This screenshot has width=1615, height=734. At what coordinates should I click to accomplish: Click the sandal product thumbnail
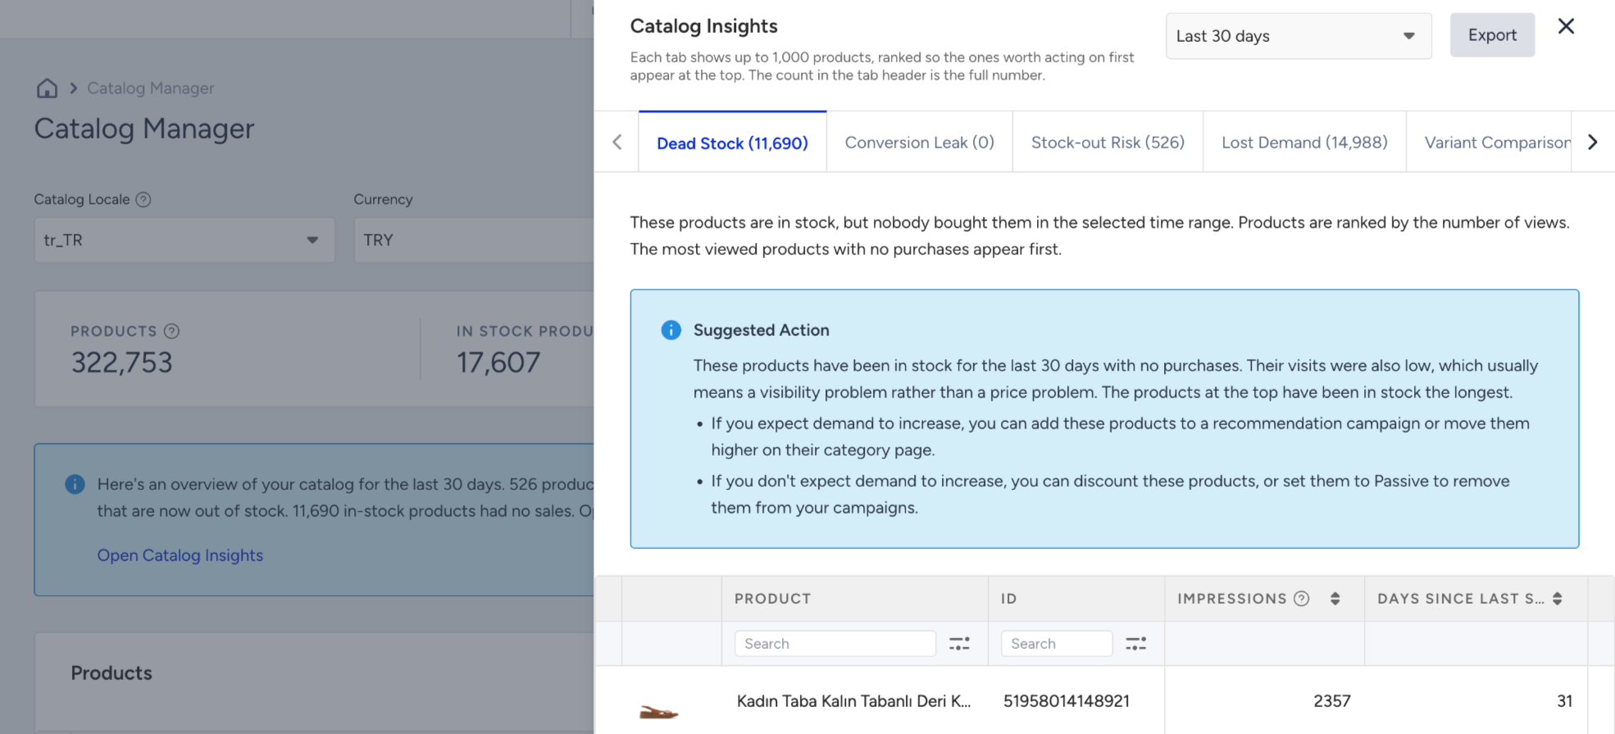(658, 711)
